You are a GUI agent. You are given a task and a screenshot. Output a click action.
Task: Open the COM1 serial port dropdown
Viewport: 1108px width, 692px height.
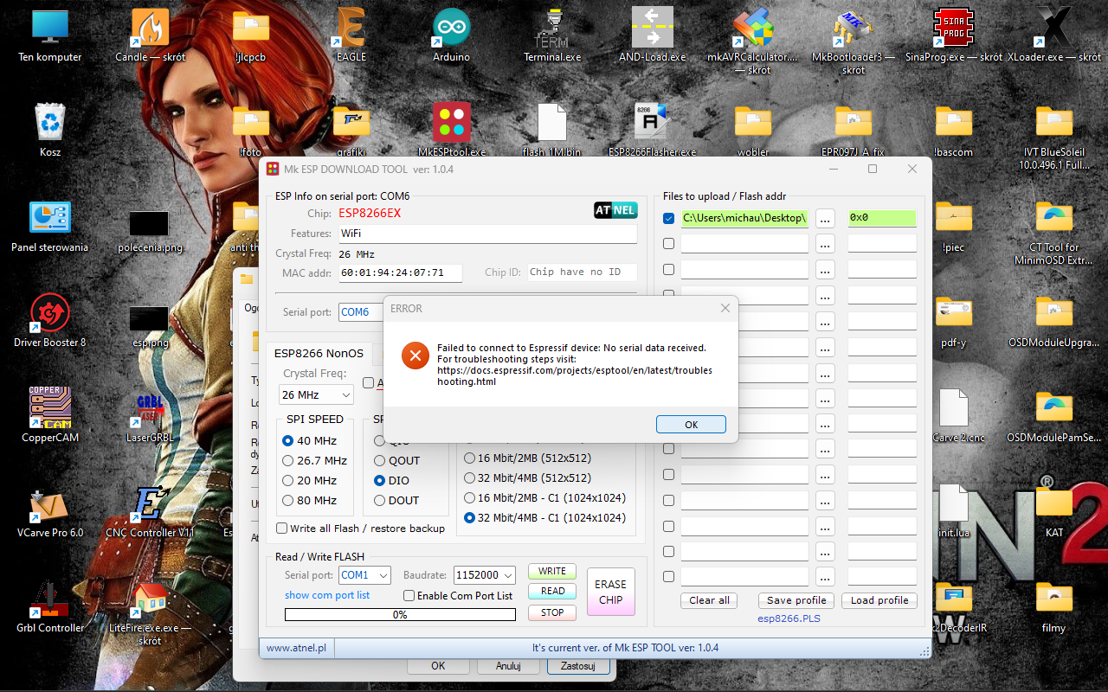pyautogui.click(x=364, y=575)
